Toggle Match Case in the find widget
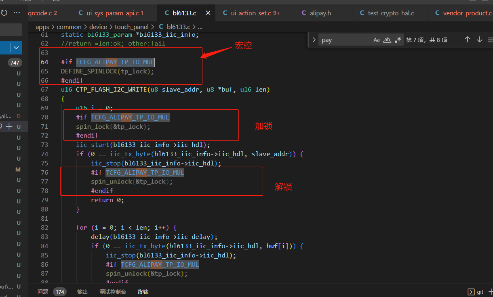 [377, 40]
